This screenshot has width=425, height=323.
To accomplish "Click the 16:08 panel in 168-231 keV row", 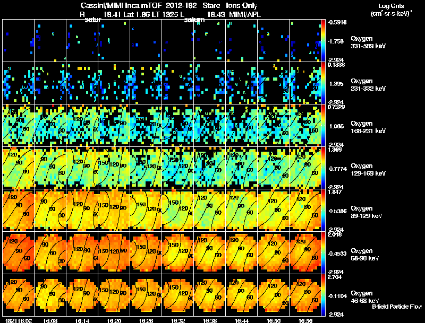I will 50,125.
